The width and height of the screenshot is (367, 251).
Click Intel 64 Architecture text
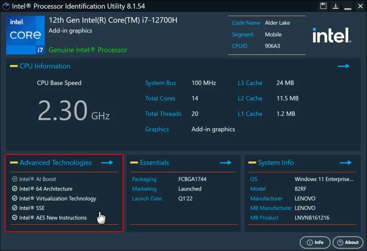coord(46,188)
